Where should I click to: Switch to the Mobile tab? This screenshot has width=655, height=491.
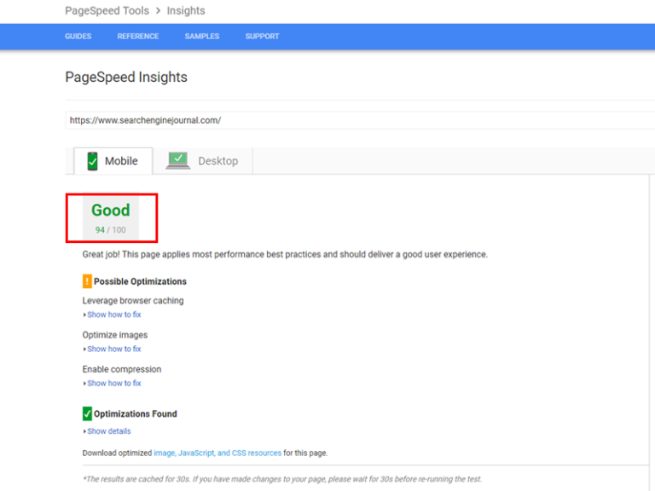pyautogui.click(x=113, y=161)
